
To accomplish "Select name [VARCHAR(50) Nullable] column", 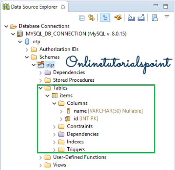I will click(x=108, y=111).
